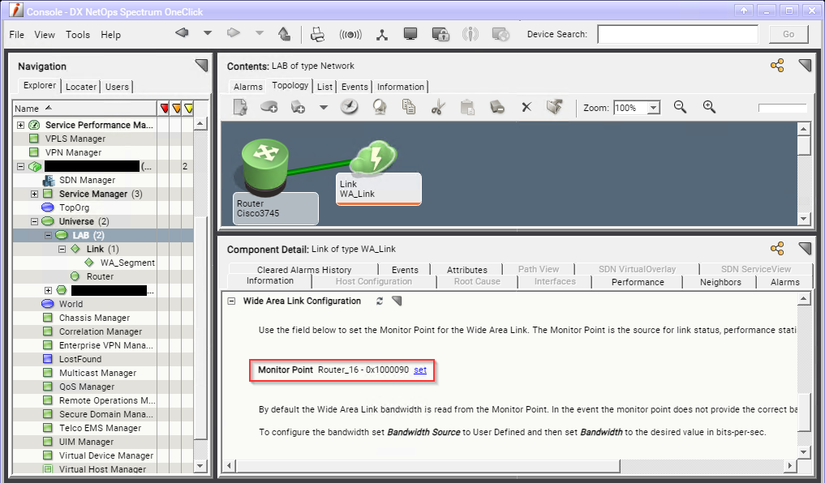
Task: Click the paste clipboard icon
Action: (x=467, y=107)
